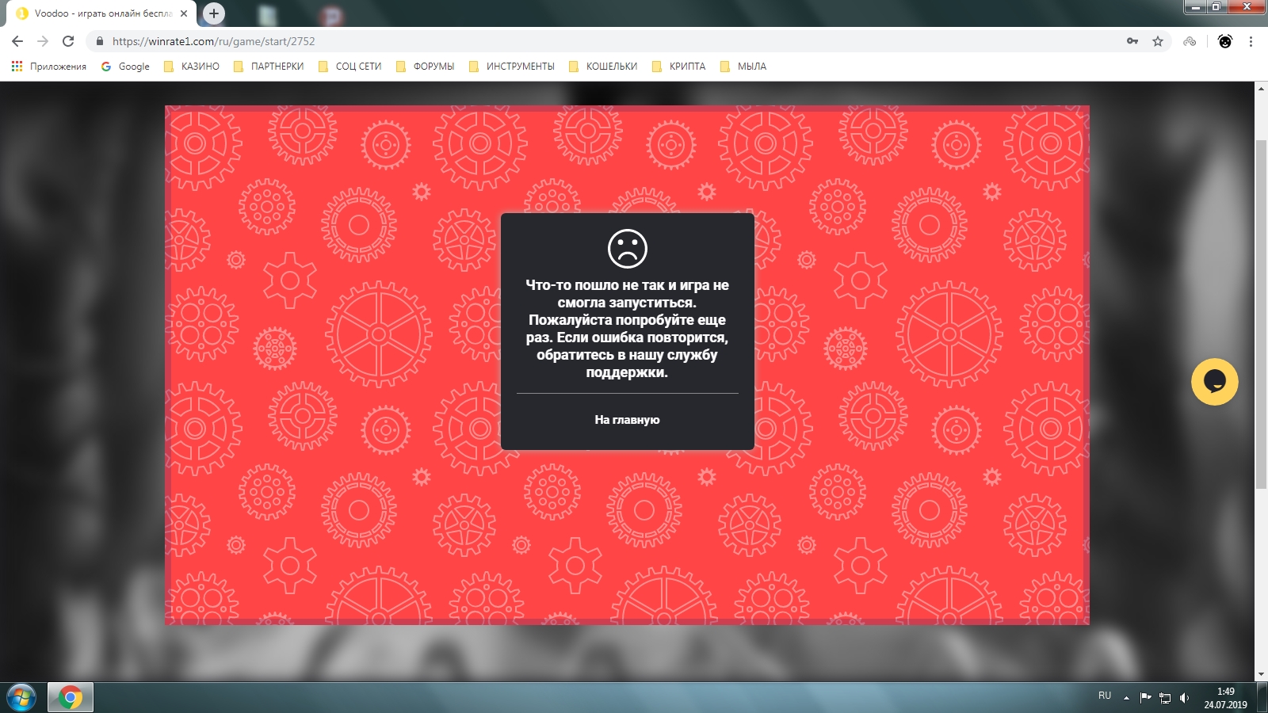Open the network tray icon
This screenshot has height=713, width=1268.
pos(1165,698)
